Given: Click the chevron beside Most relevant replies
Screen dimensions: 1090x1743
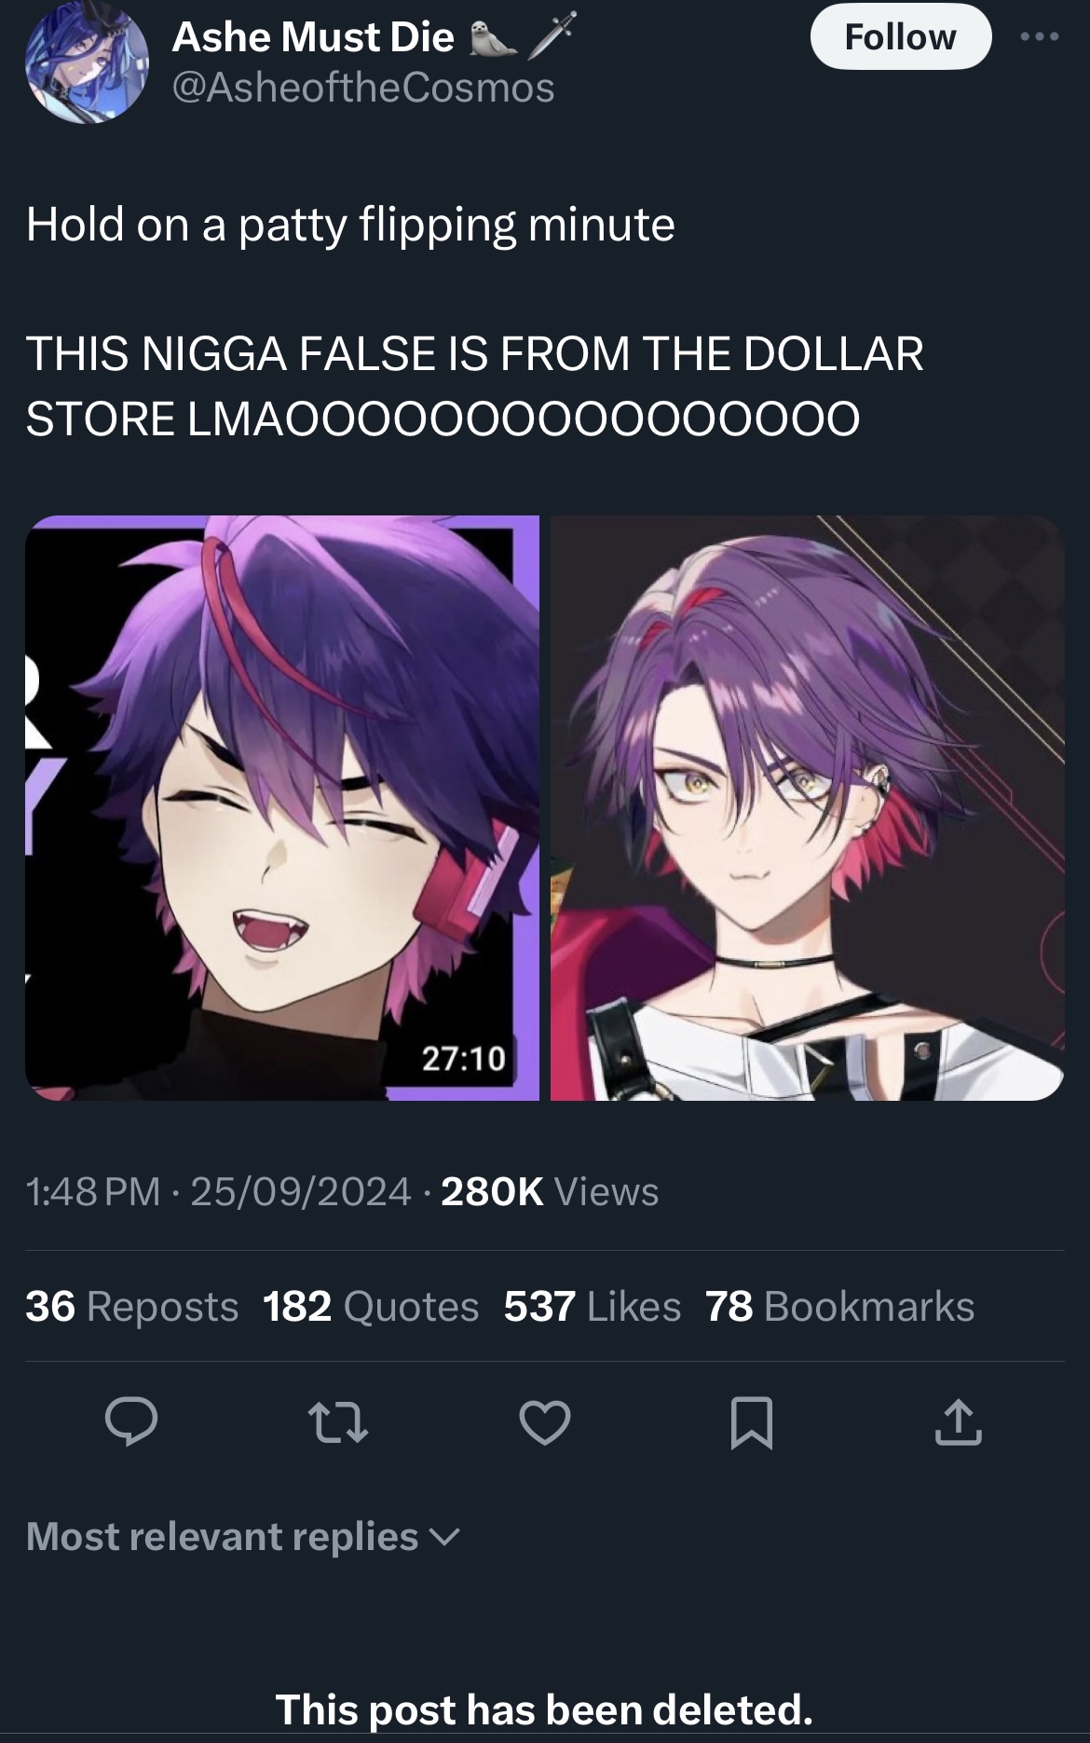Looking at the screenshot, I should [x=446, y=1538].
